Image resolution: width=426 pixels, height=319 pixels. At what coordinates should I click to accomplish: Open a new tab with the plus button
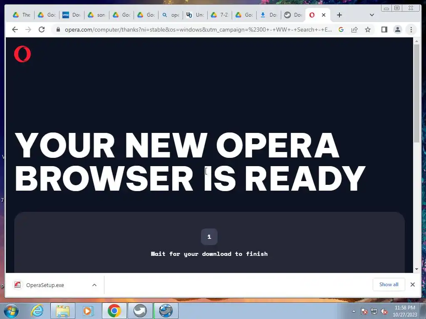pos(339,15)
